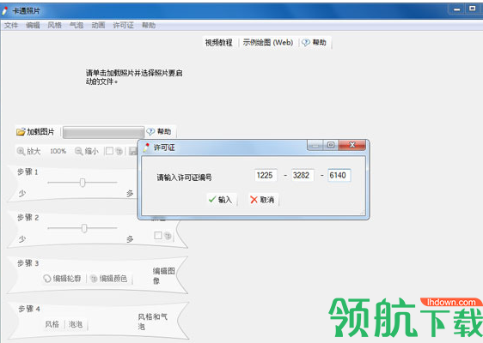Click the third license field showing 6140
Image resolution: width=483 pixels, height=343 pixels.
339,176
